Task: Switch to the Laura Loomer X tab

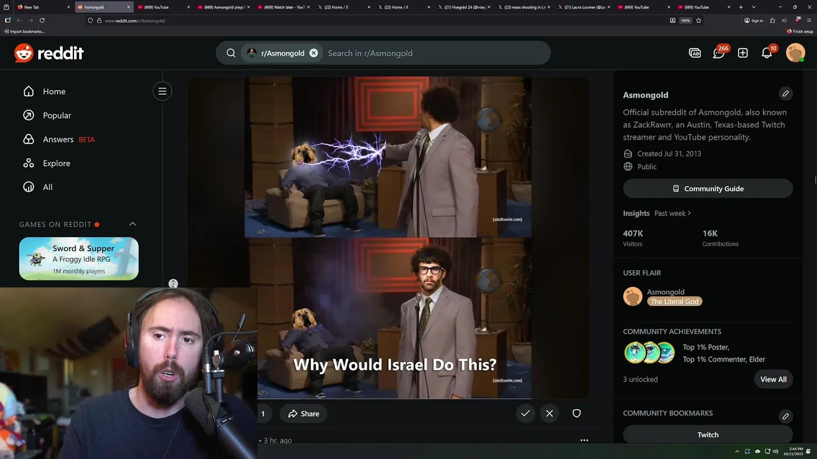Action: click(583, 7)
